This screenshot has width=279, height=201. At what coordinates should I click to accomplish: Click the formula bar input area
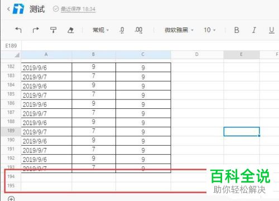150,46
